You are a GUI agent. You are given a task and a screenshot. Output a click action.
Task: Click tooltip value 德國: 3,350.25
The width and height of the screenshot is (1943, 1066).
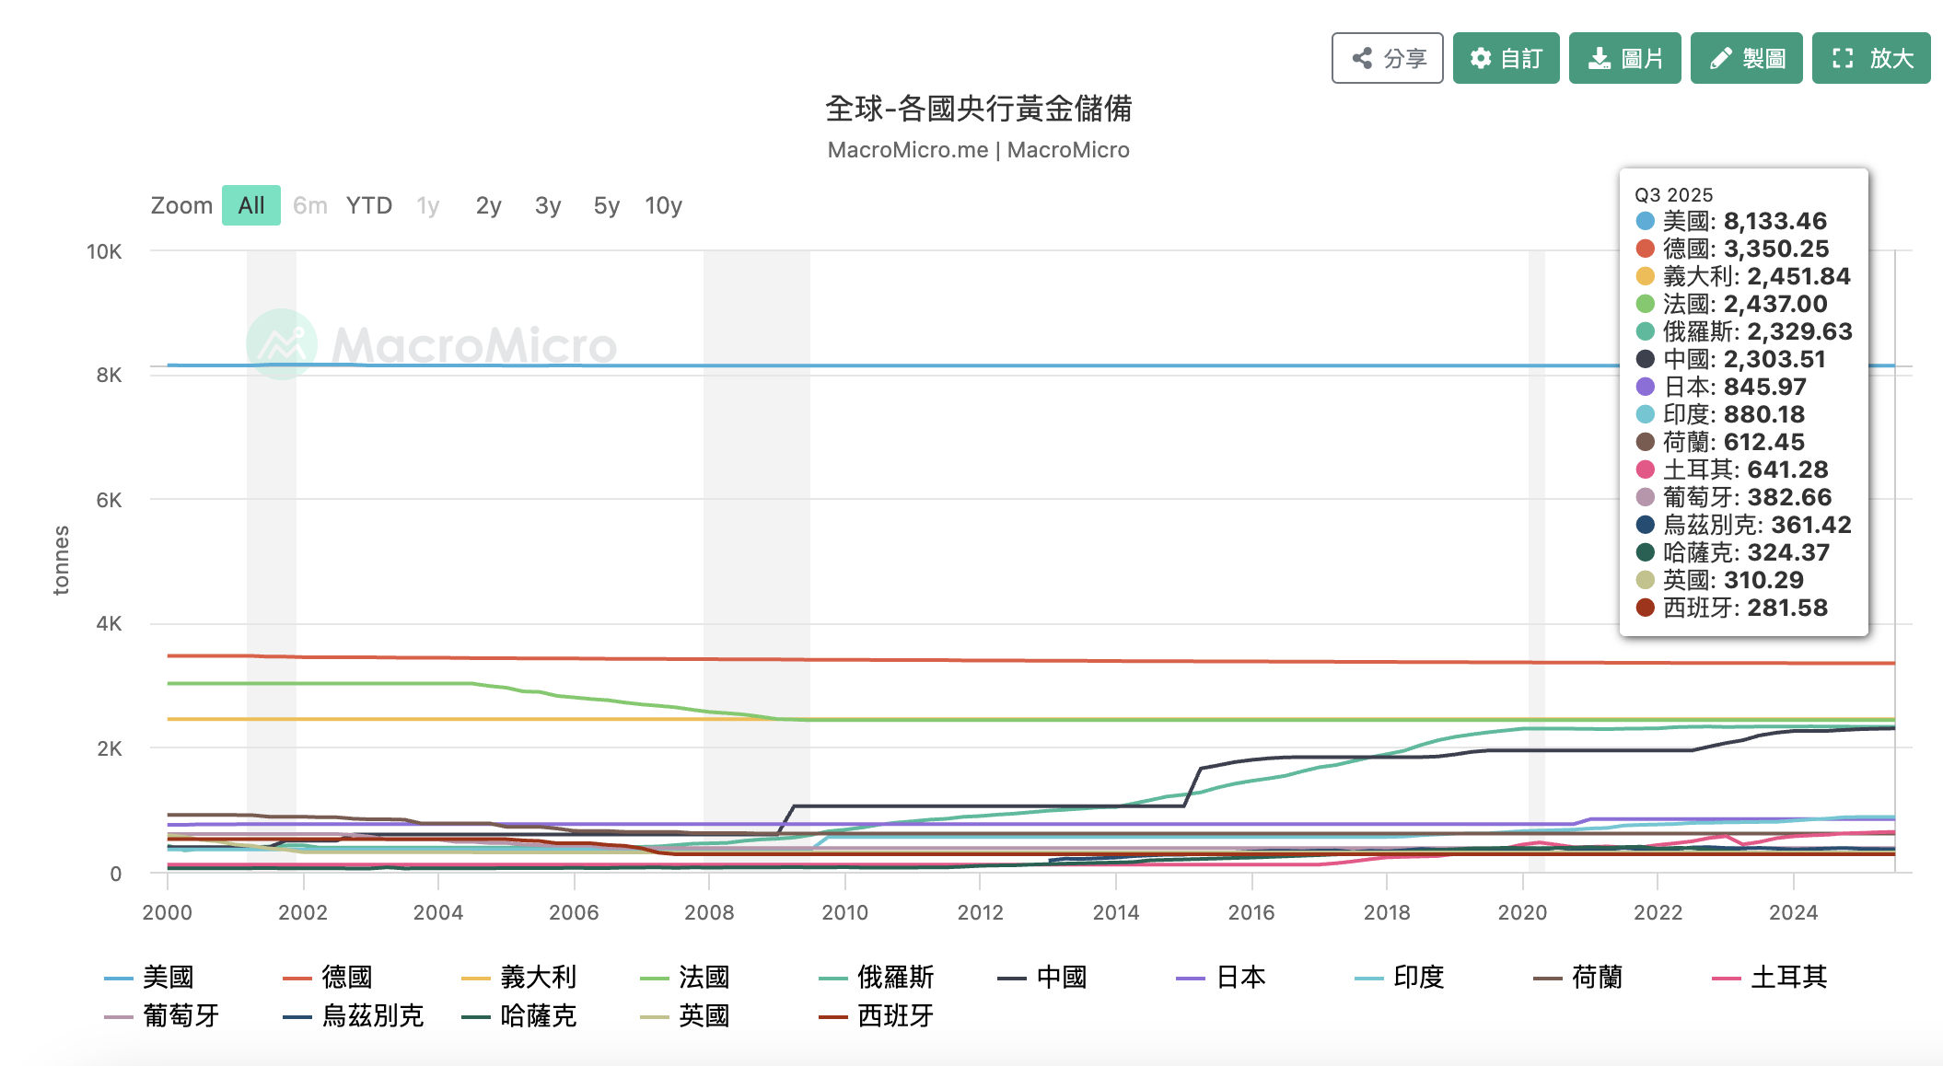pos(1732,249)
